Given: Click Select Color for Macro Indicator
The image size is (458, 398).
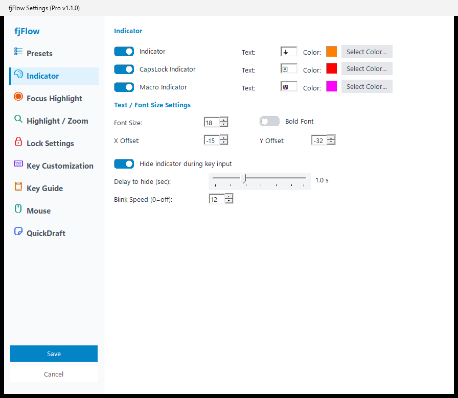Looking at the screenshot, I should point(367,86).
